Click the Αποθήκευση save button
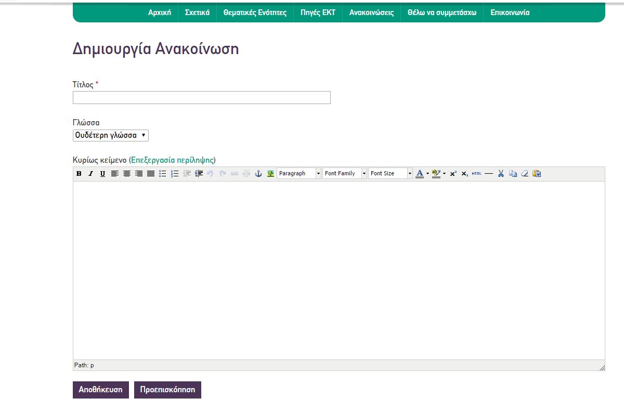This screenshot has width=624, height=411. point(100,390)
